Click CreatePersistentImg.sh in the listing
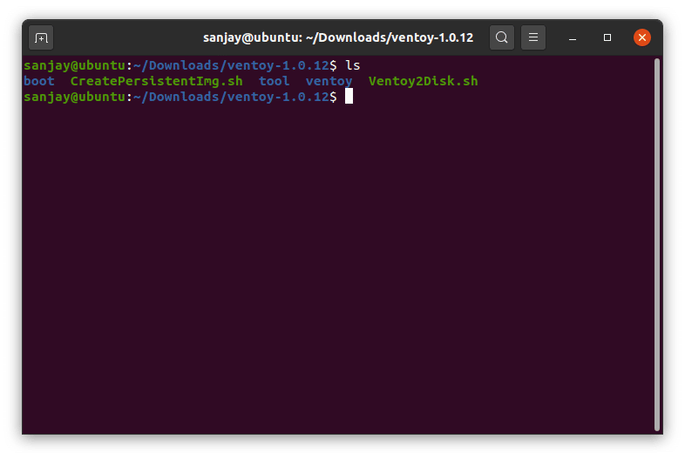Viewport: 685px width, 459px height. 156,81
